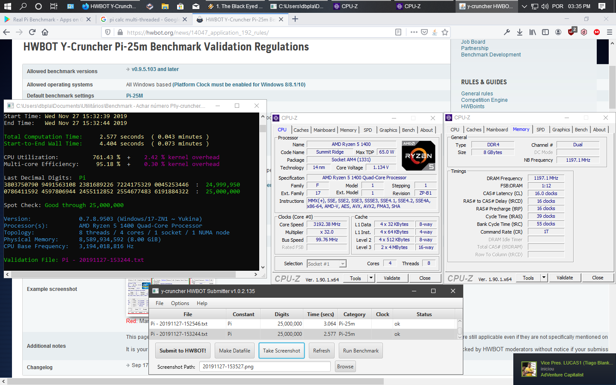Click Make Datafile button
This screenshot has width=616, height=385.
tap(234, 351)
